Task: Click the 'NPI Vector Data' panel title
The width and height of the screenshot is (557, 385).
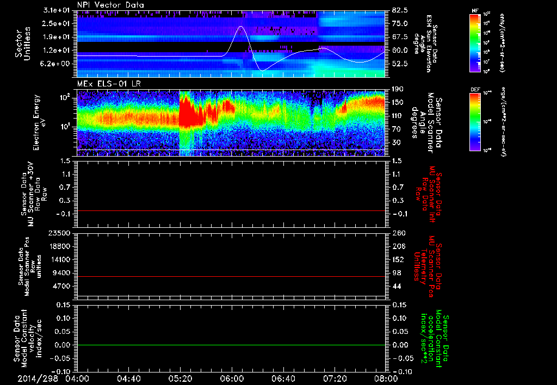Action: tap(110, 5)
